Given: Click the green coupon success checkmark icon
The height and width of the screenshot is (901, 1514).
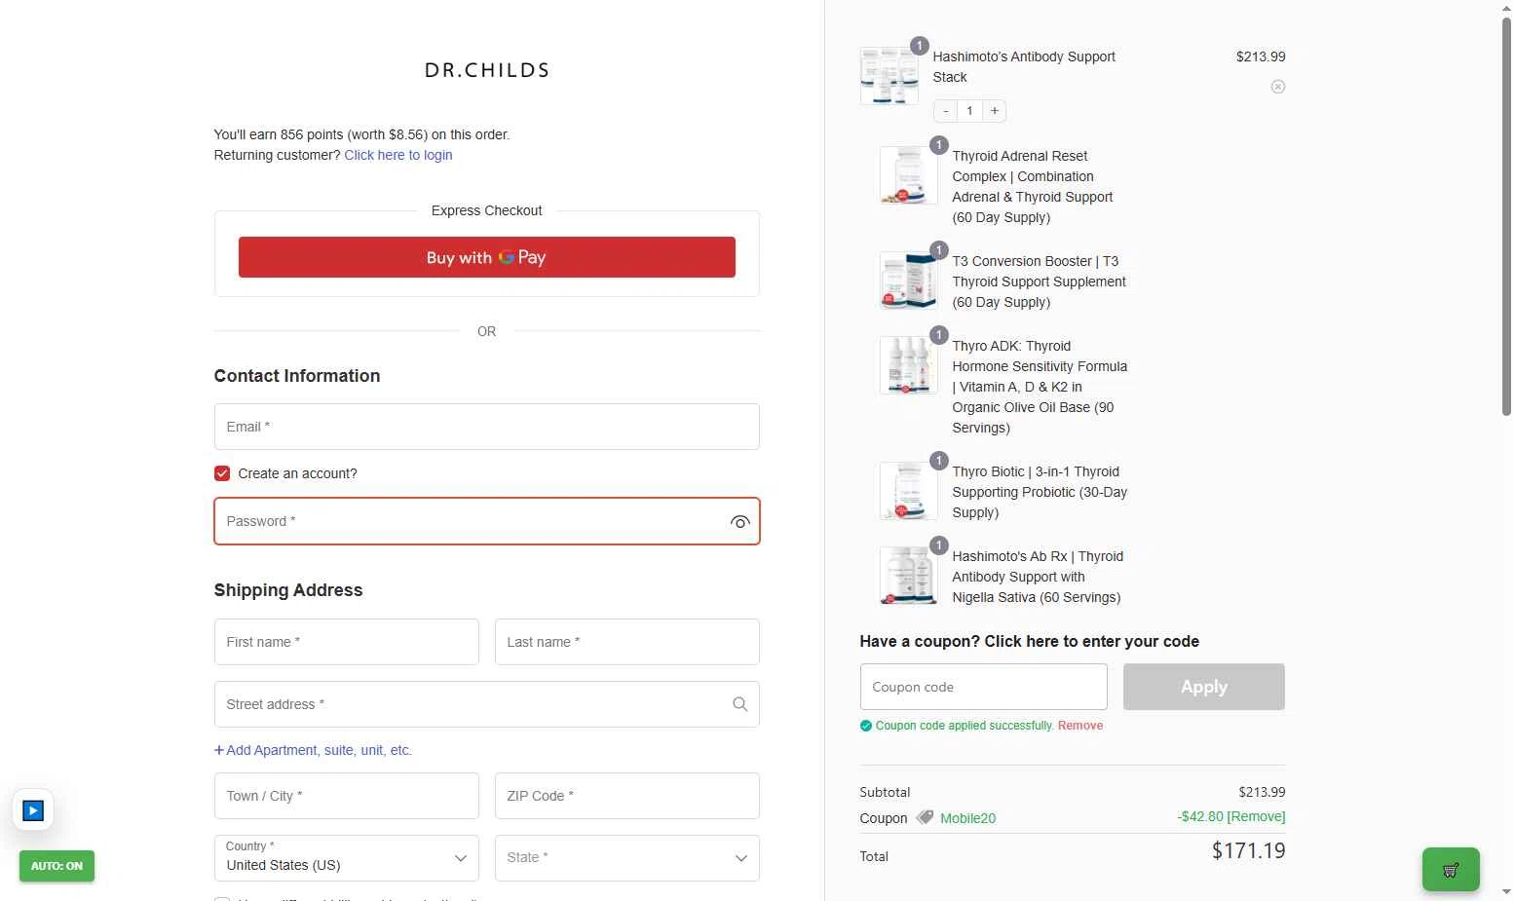Looking at the screenshot, I should click(x=865, y=726).
